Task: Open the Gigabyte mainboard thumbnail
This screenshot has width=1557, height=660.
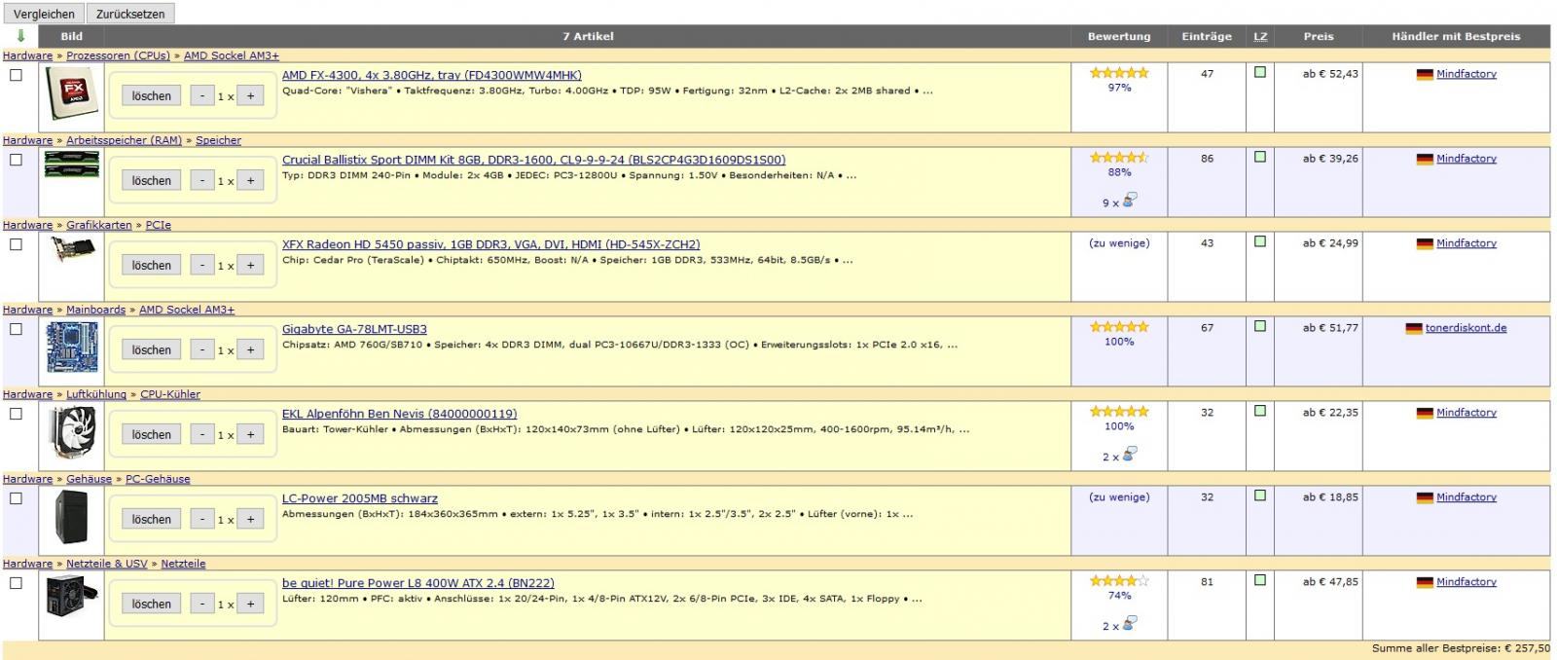Action: (72, 347)
